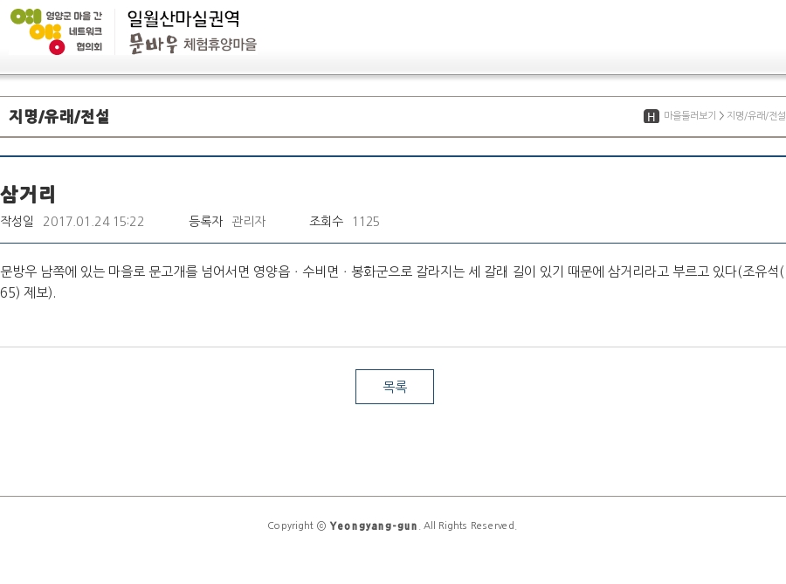Open the 마을둘러보기 breadcrumb link
The width and height of the screenshot is (786, 584).
pyautogui.click(x=690, y=116)
